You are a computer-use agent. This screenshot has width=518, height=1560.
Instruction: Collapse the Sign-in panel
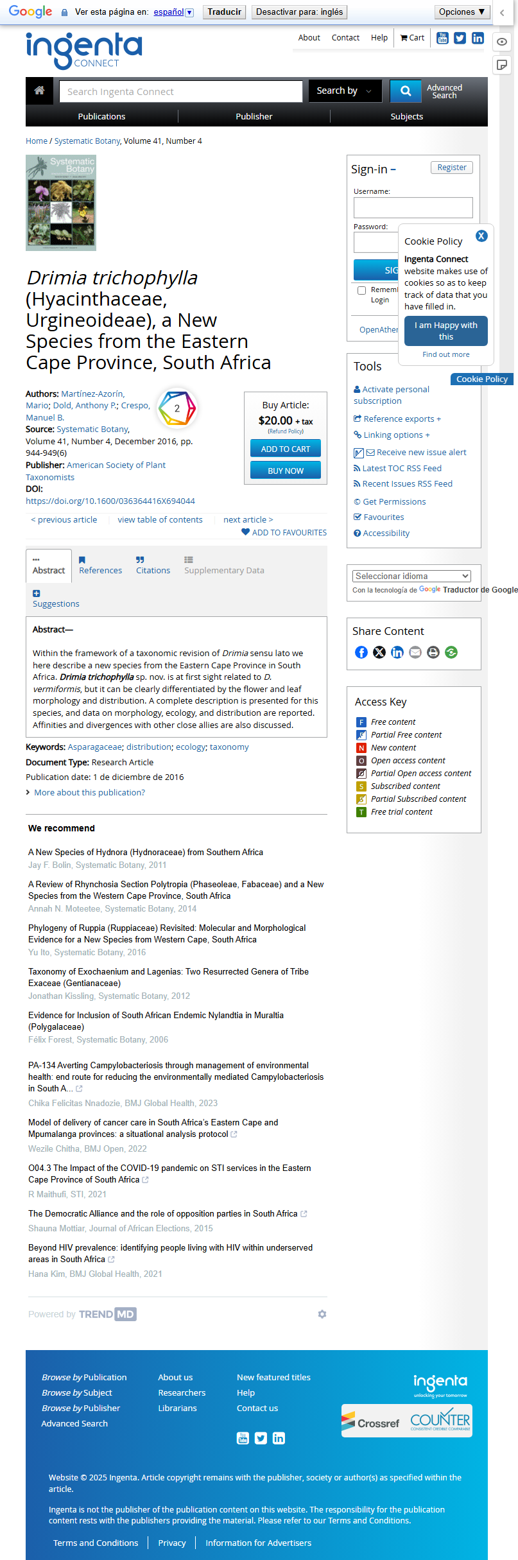pyautogui.click(x=393, y=169)
